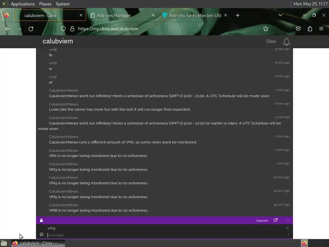Click the show desktop icon in taskbar
The image size is (329, 247).
coord(4,243)
